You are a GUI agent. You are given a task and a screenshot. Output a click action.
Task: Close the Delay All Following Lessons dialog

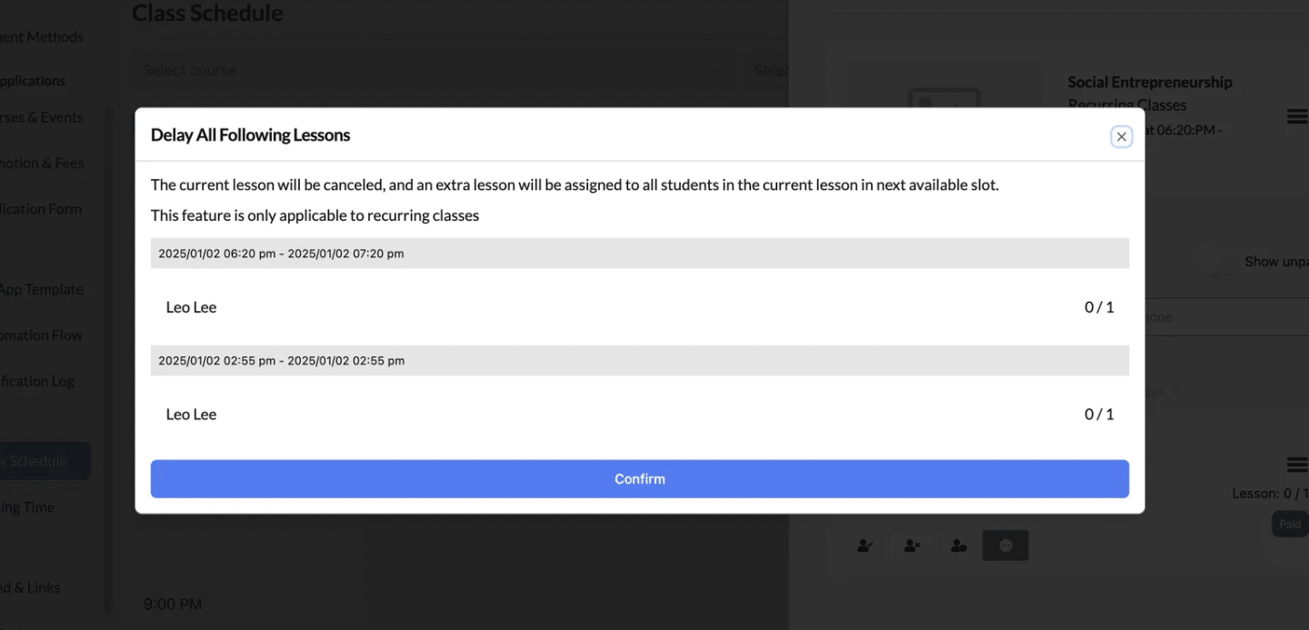[x=1121, y=136]
